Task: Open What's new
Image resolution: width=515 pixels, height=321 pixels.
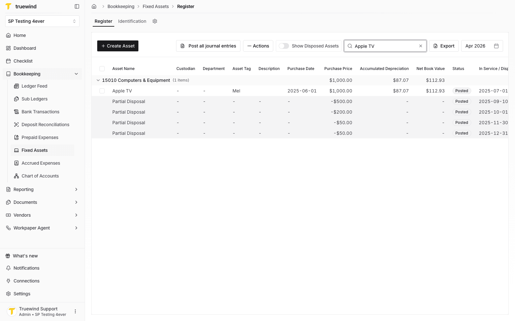Action: click(x=25, y=256)
